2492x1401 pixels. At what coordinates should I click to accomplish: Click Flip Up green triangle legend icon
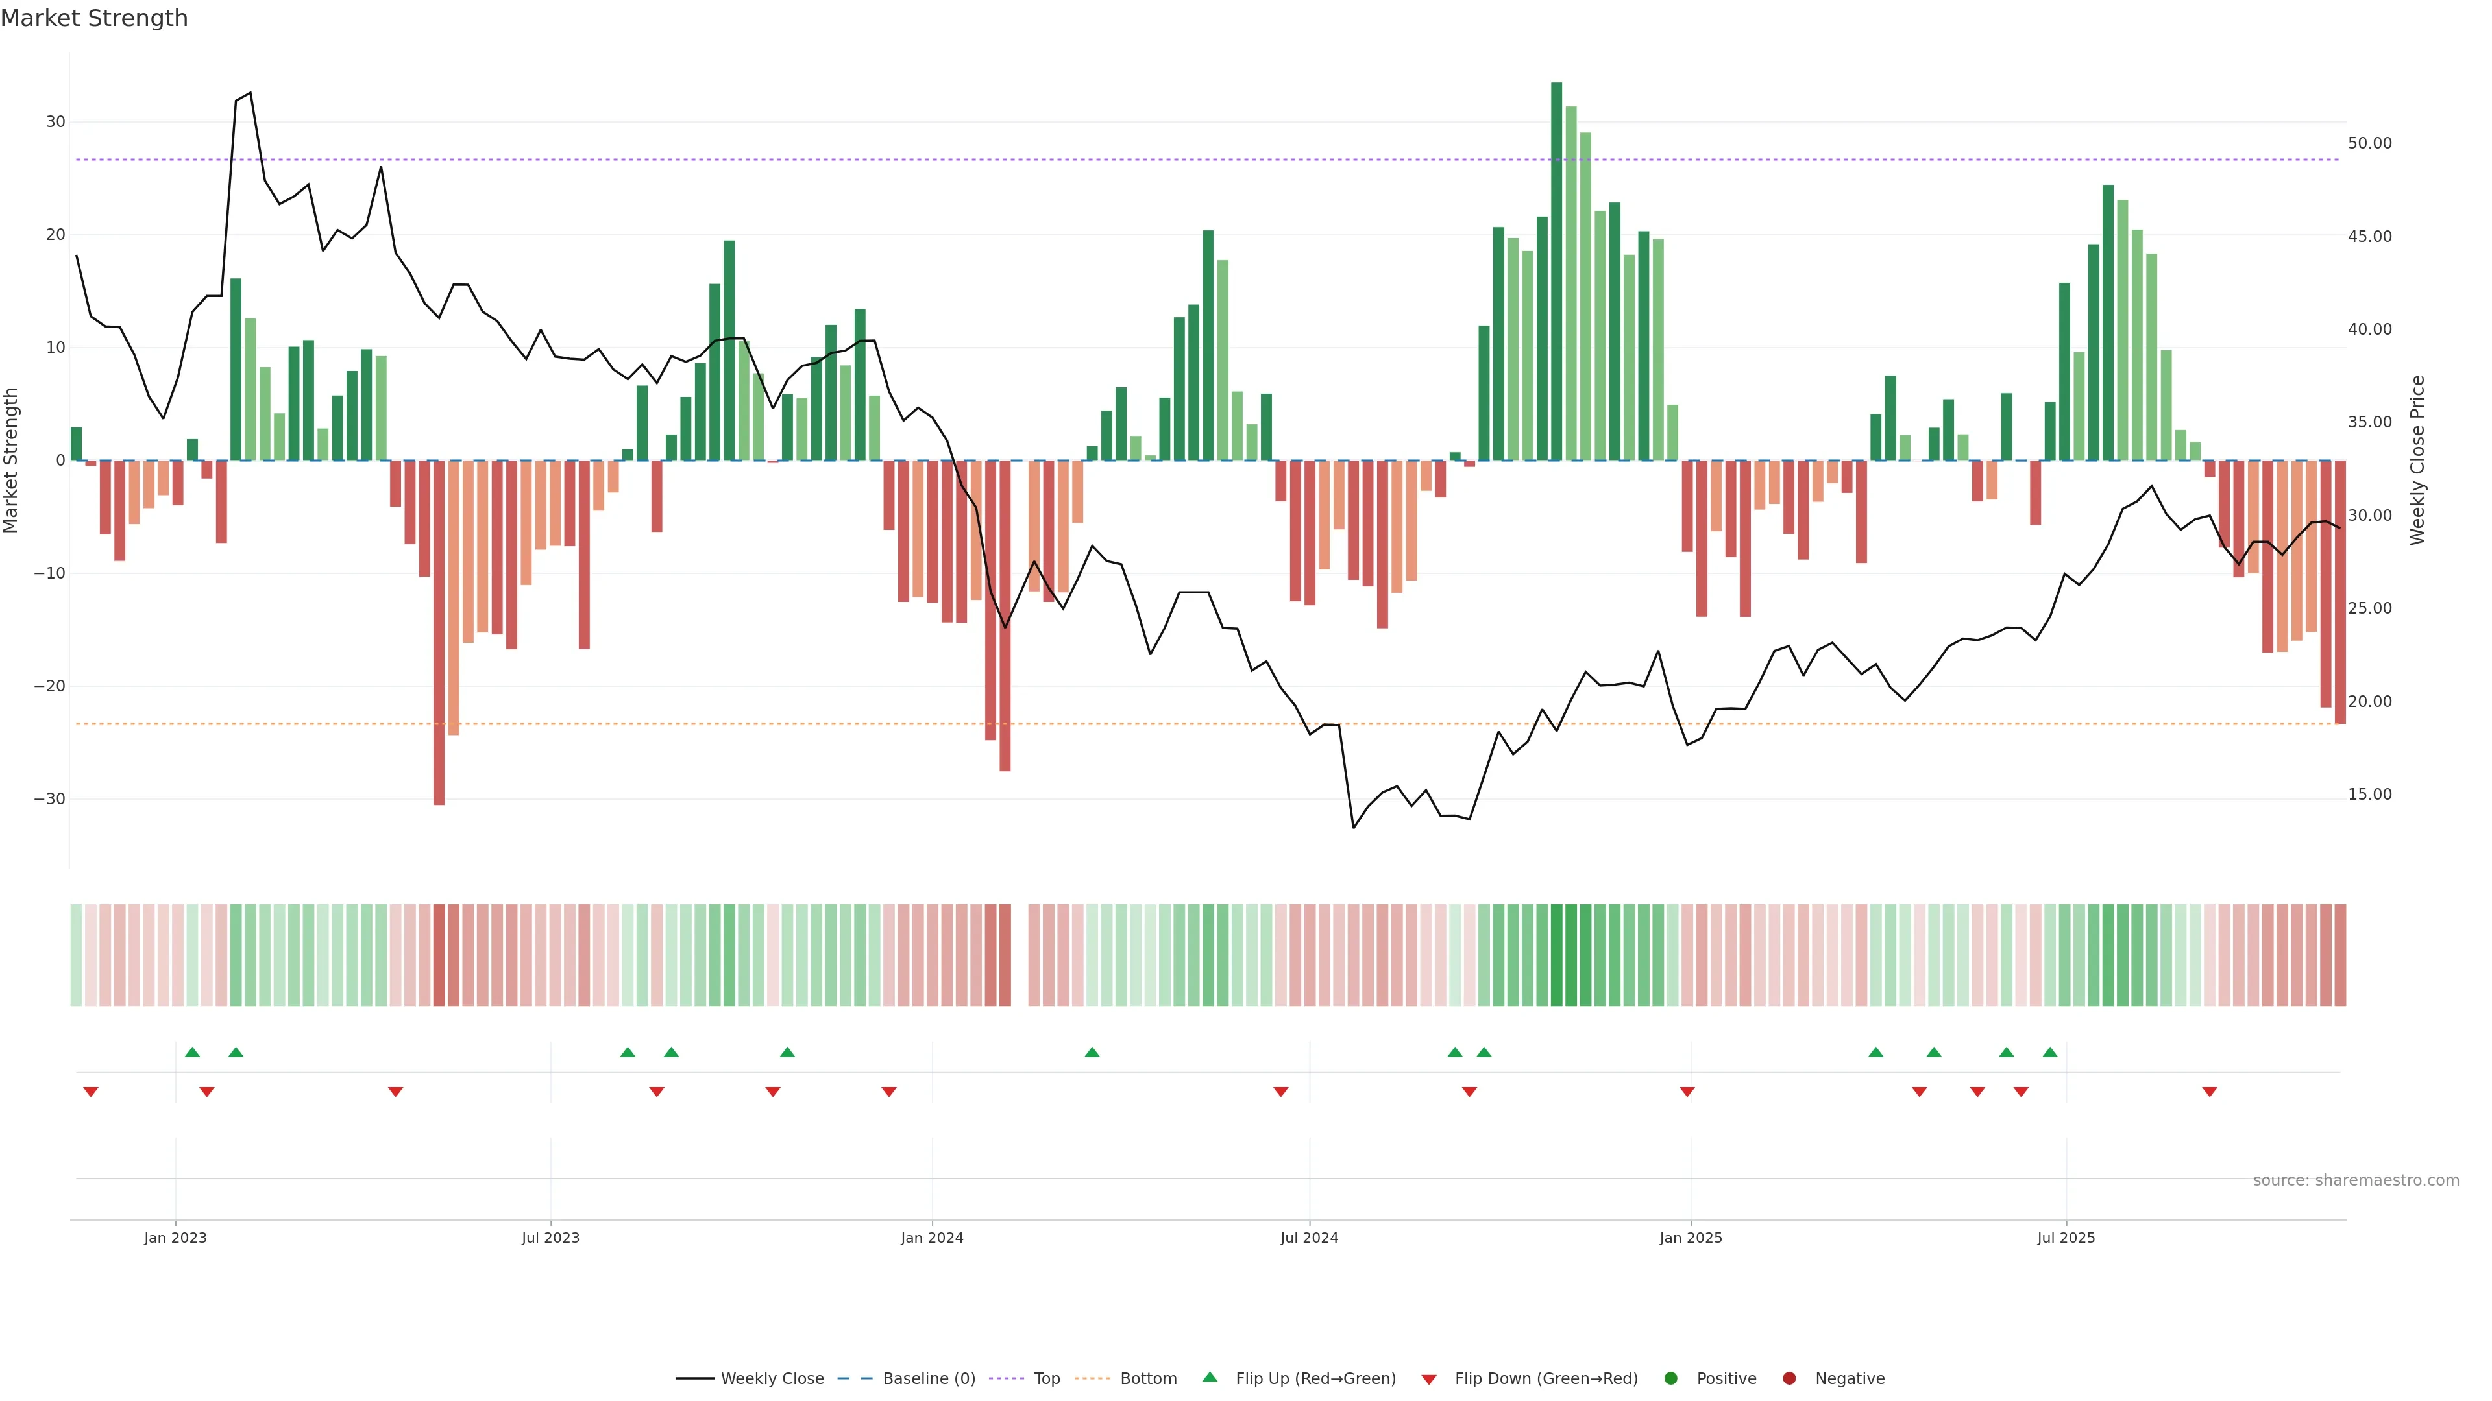1209,1378
